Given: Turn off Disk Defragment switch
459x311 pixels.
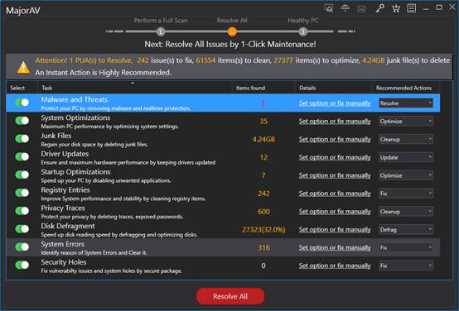Looking at the screenshot, I should [22, 229].
